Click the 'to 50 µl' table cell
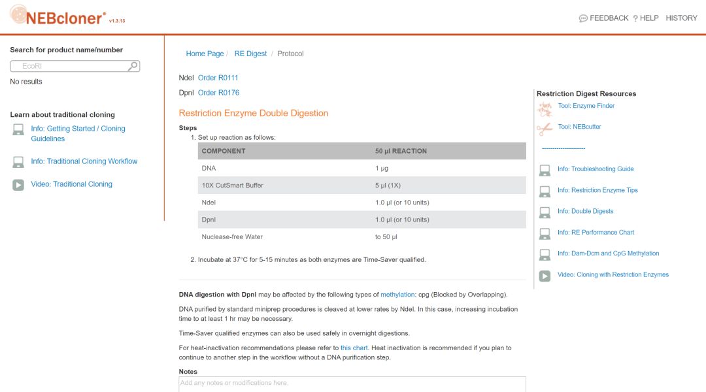The image size is (706, 392). coord(386,237)
